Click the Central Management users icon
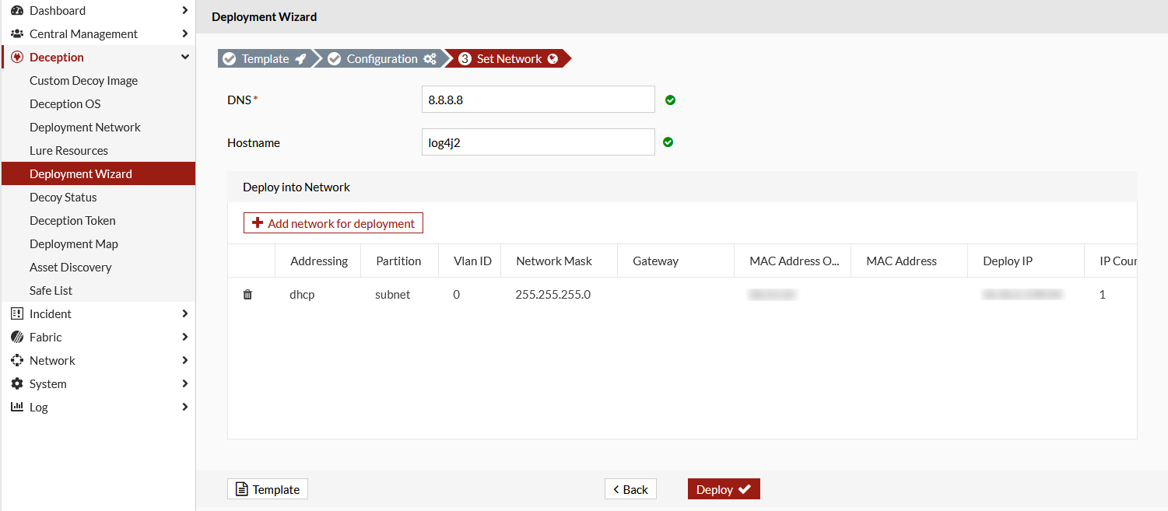This screenshot has width=1168, height=511. pyautogui.click(x=17, y=34)
